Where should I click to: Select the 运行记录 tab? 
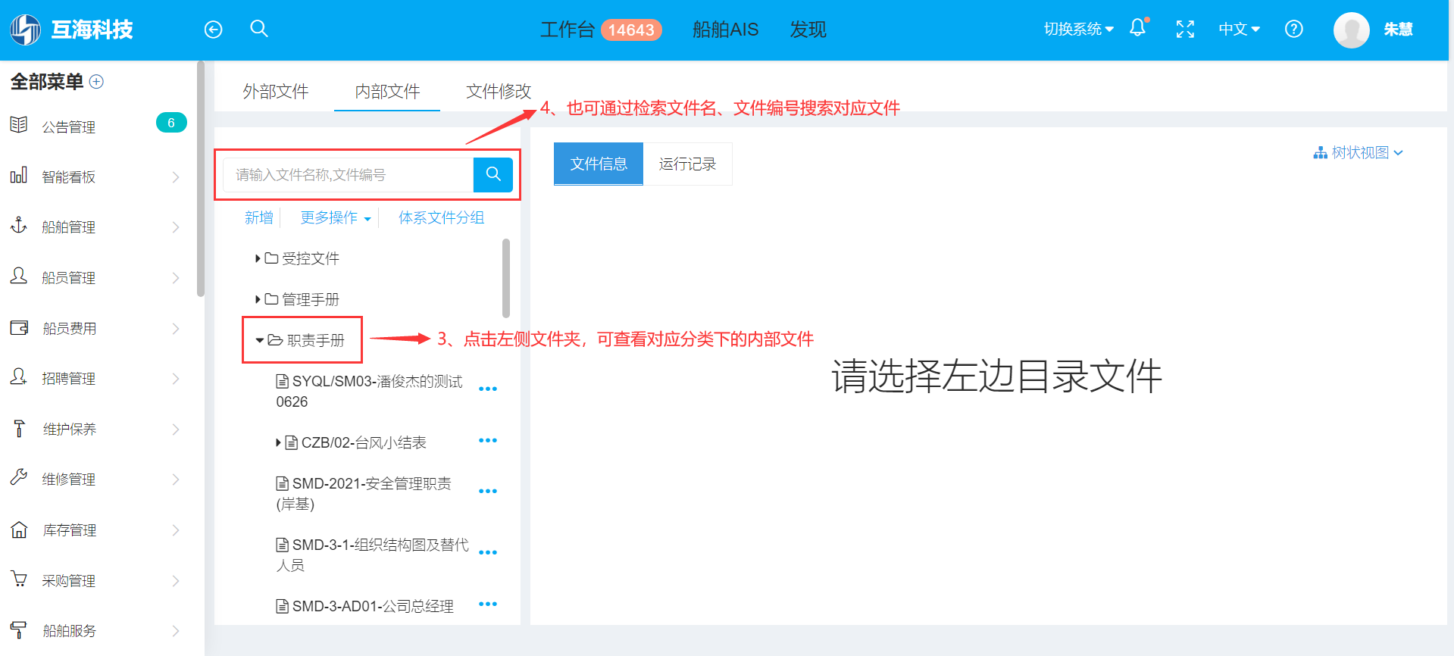[x=687, y=164]
